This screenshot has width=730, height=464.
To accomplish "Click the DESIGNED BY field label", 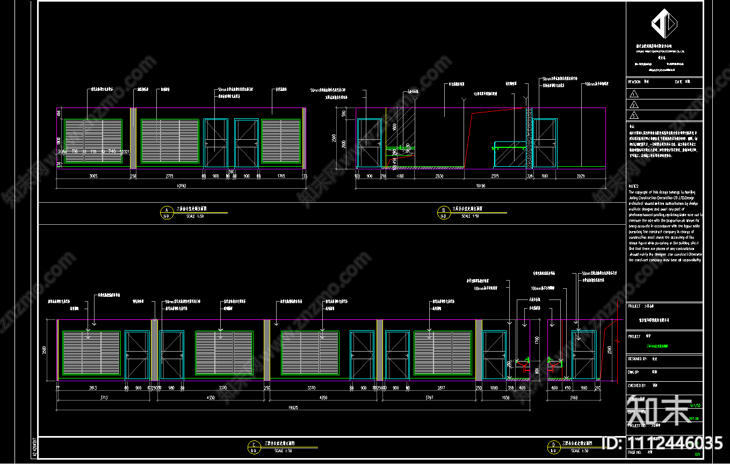I will coord(637,358).
